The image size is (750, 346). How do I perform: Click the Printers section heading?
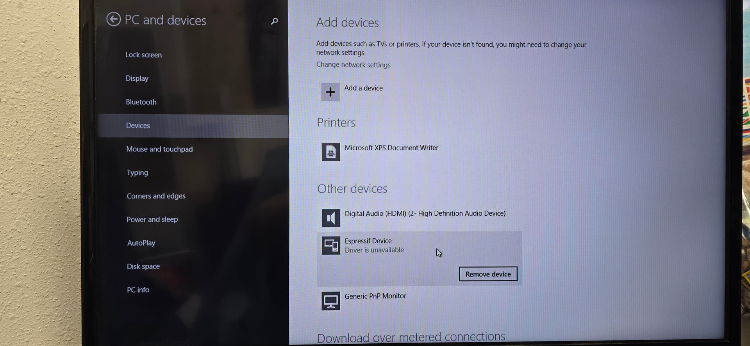tap(336, 122)
